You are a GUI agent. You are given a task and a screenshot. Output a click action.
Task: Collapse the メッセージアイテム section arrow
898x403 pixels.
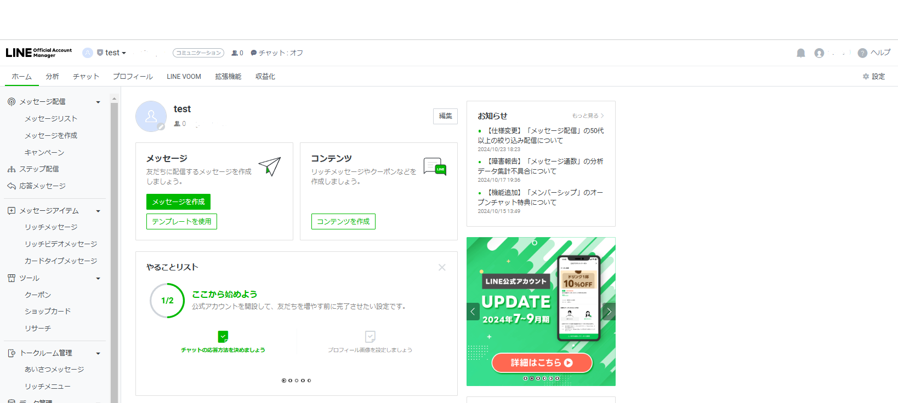tap(98, 211)
